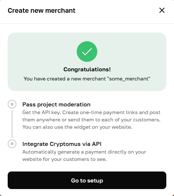Click the green success checkmark icon
The image size is (174, 196).
(87, 52)
